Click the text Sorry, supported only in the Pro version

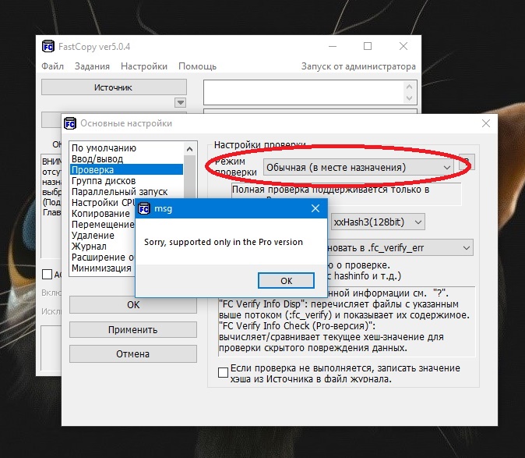point(224,242)
